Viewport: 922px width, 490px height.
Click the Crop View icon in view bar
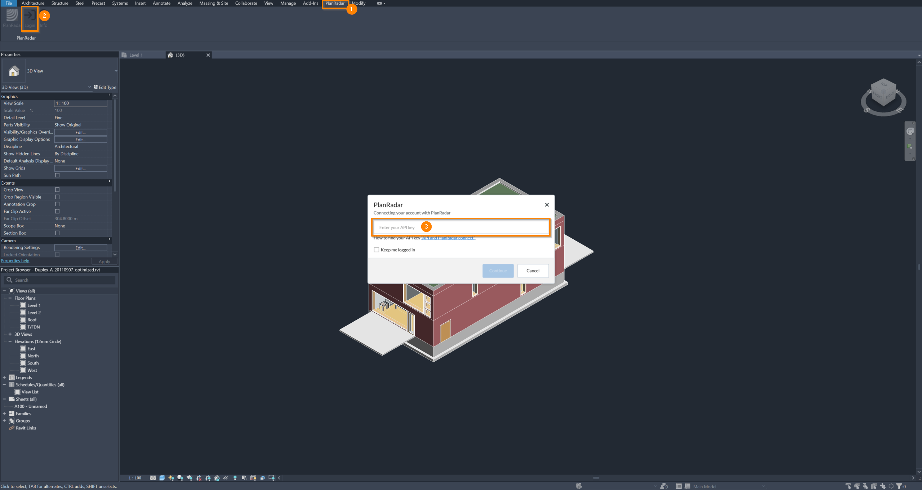[x=199, y=478]
